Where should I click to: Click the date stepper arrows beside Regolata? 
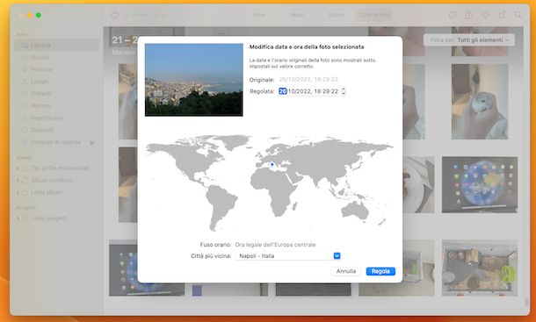(344, 91)
